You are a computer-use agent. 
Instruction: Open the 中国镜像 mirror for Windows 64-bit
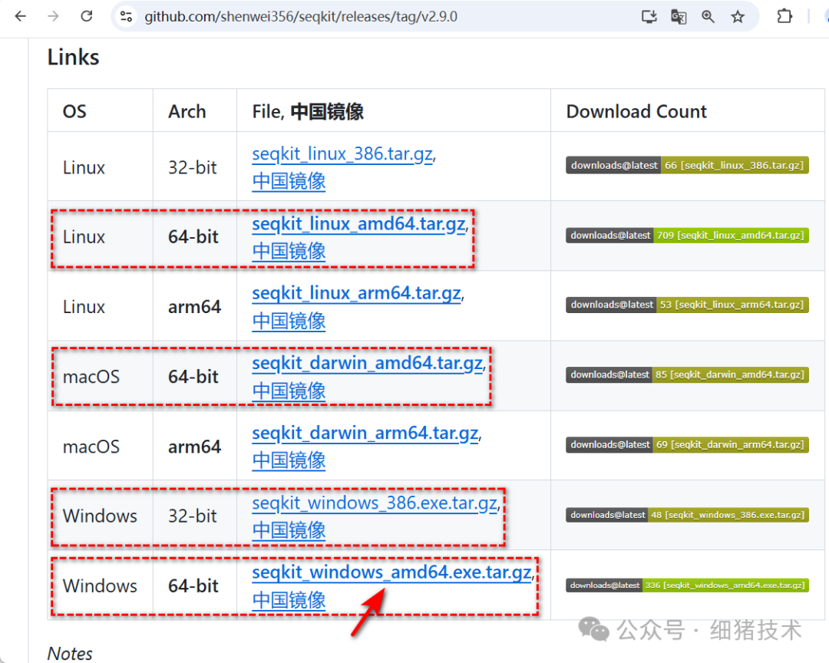point(289,600)
